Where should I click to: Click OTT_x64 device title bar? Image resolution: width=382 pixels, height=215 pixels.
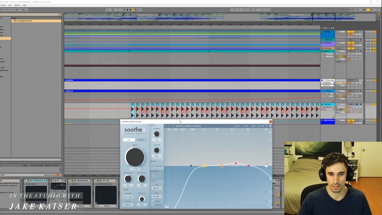106,181
